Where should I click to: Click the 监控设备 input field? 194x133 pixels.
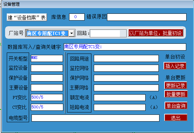coord(47,68)
